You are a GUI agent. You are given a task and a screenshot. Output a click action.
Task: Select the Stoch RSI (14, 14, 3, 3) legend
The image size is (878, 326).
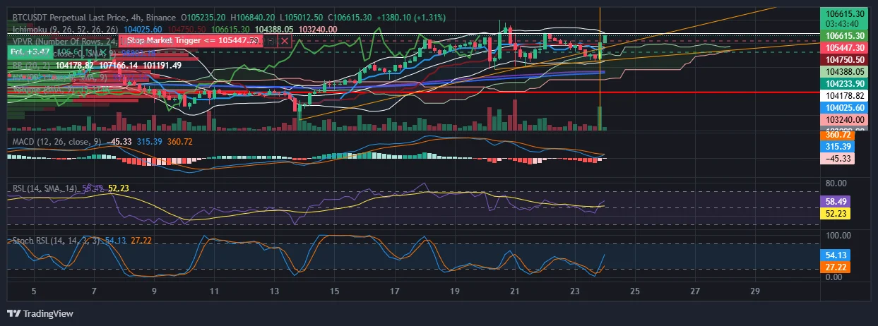point(57,241)
